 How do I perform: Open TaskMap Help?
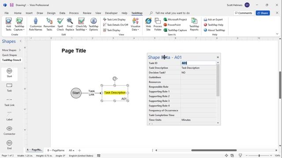point(213,25)
